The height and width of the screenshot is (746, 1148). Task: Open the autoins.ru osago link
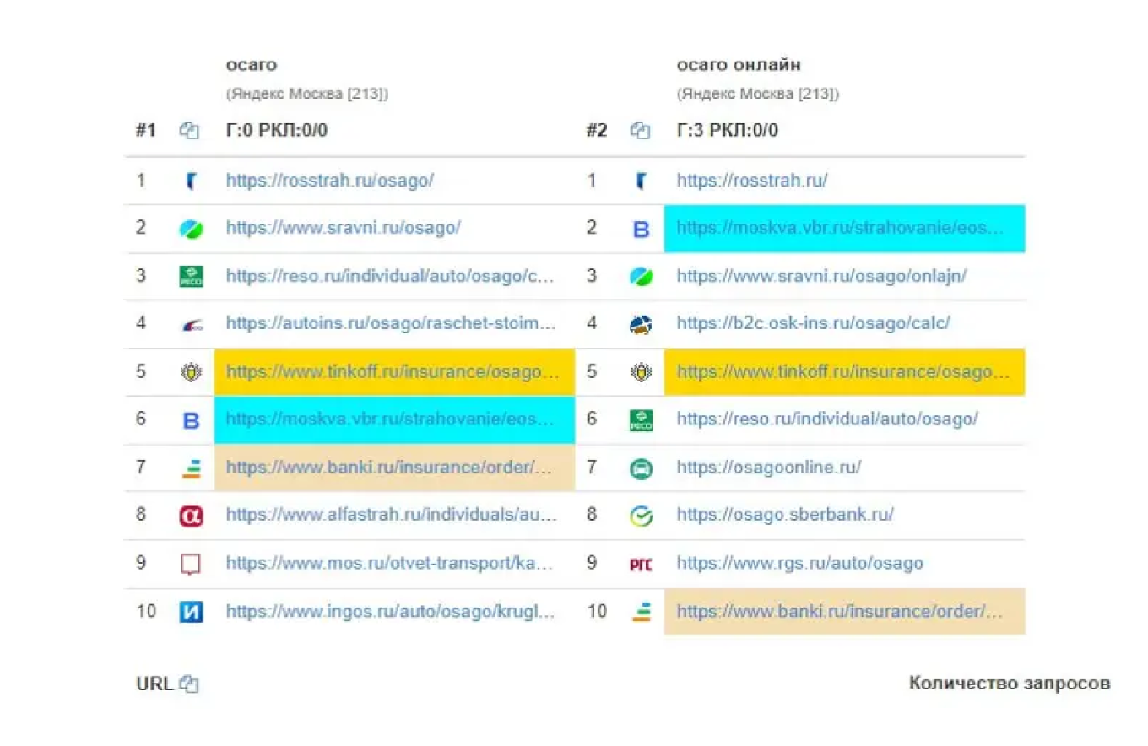[x=392, y=323]
